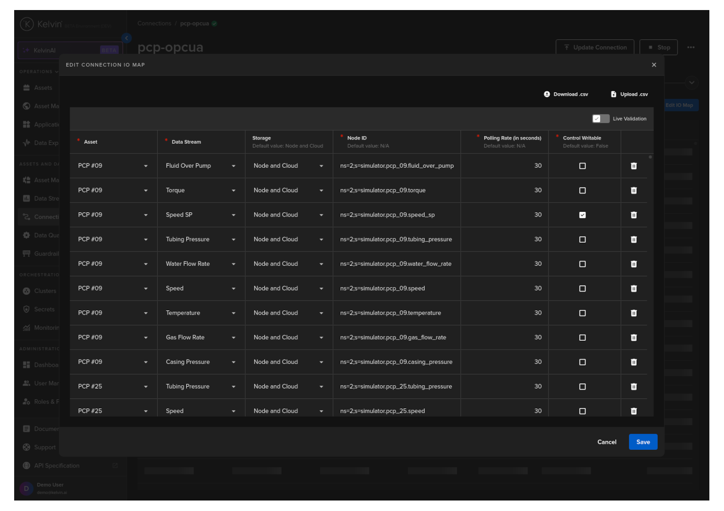Screen dimensions: 724x511
Task: Edit Node ID field for pcp_09.speed
Action: point(396,288)
